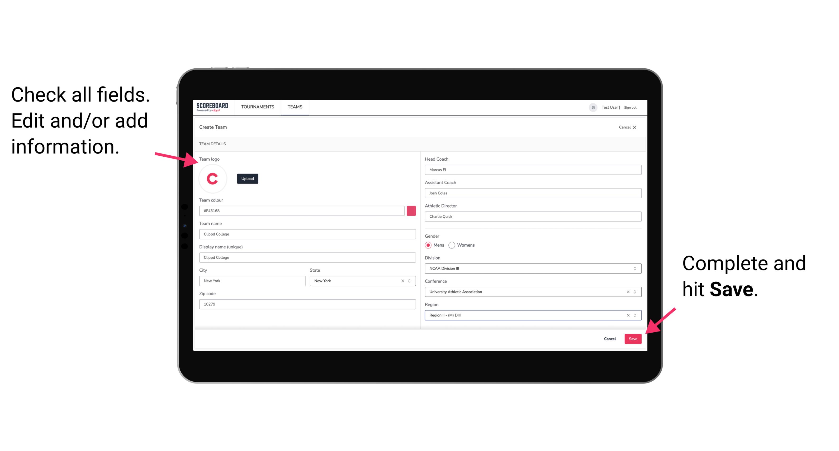Click the Team name input field
Image resolution: width=839 pixels, height=451 pixels.
(x=308, y=233)
